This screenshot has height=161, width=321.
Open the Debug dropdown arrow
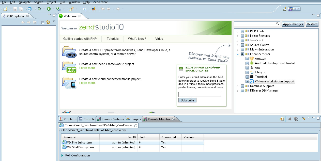tap(44, 9)
